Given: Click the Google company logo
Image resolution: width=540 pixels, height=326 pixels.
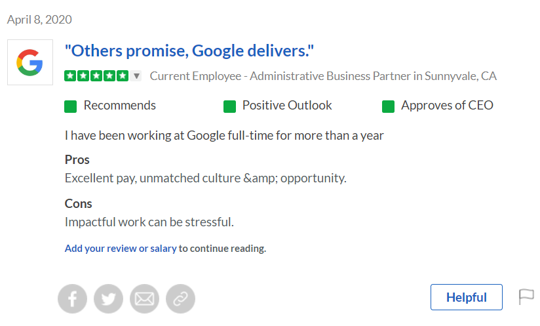Looking at the screenshot, I should [x=29, y=63].
